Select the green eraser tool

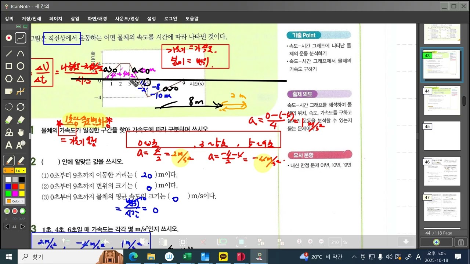pos(9,120)
